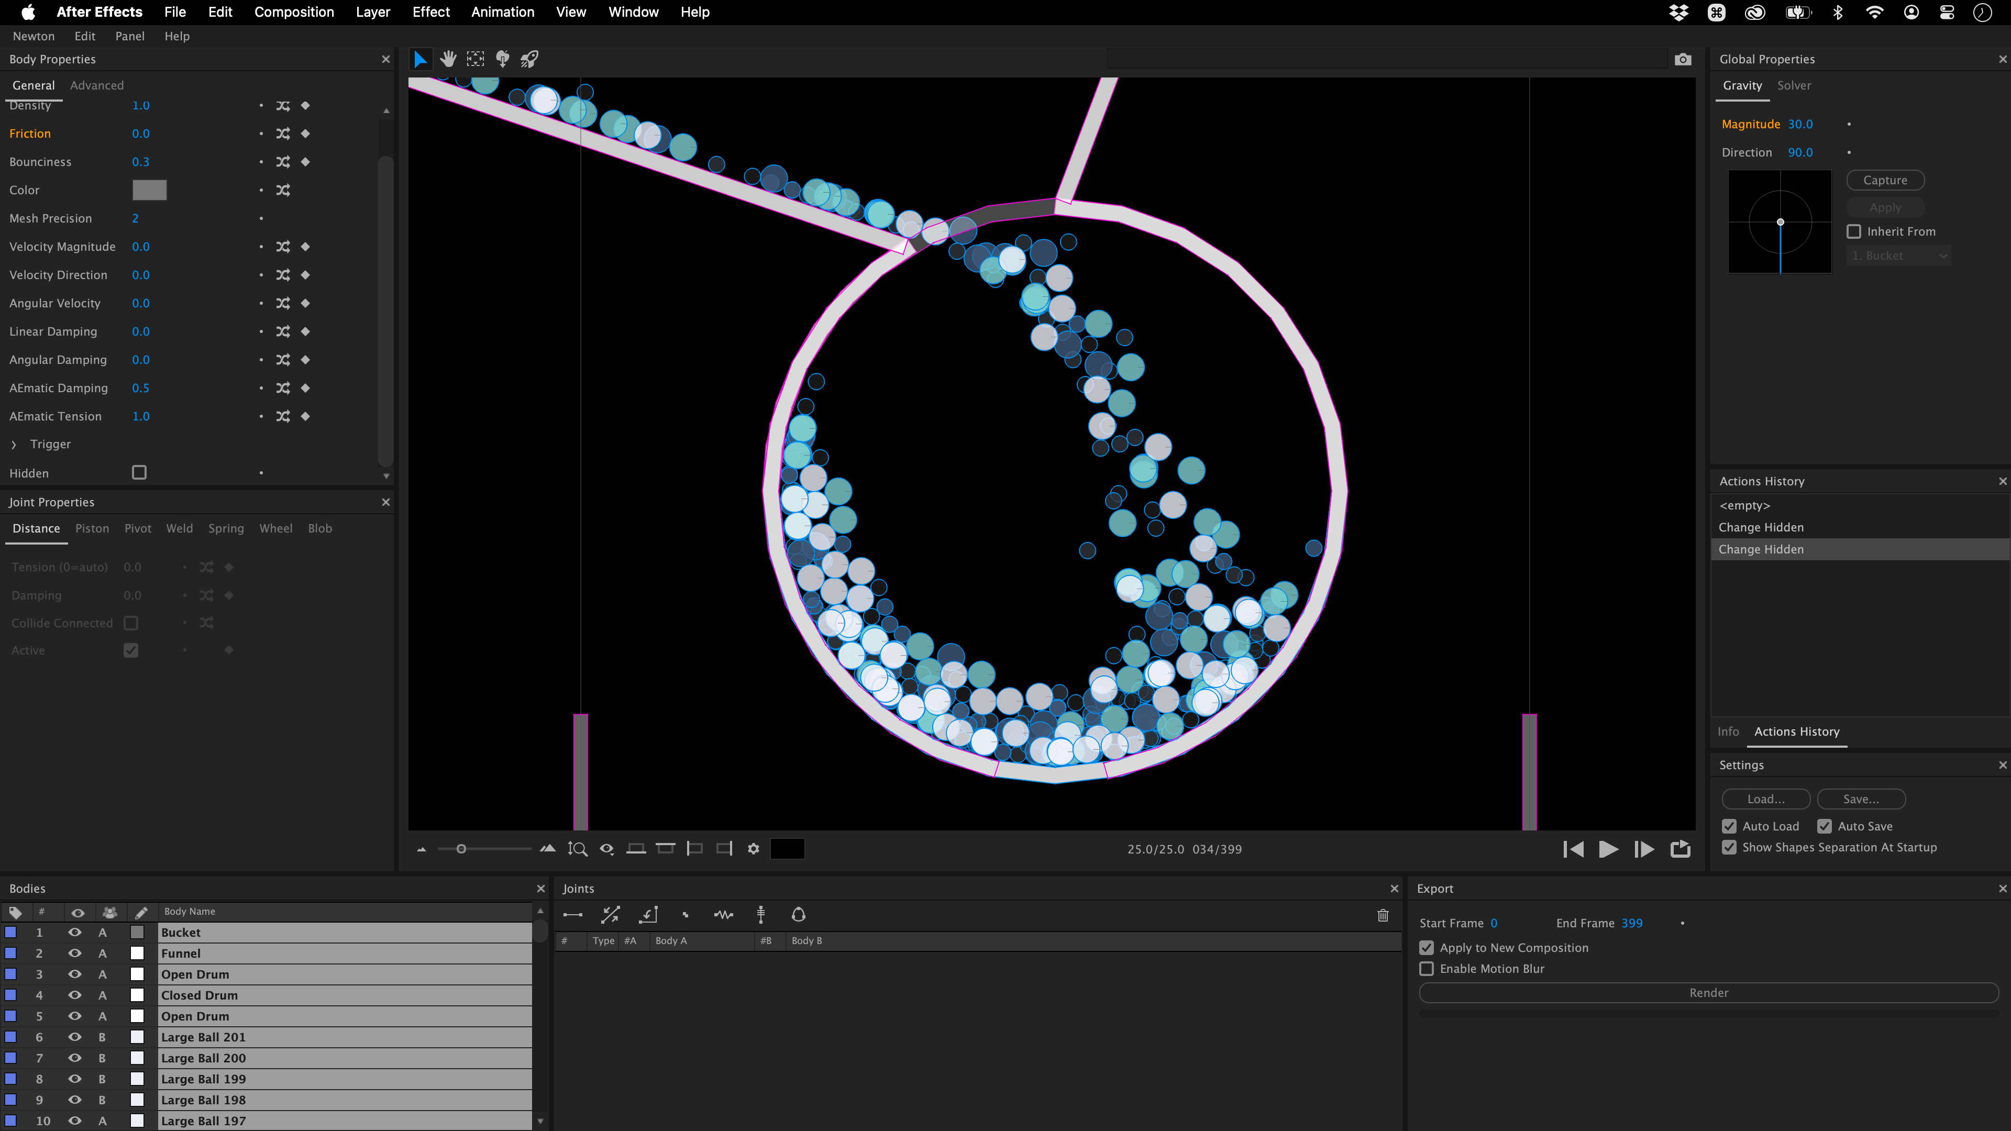Image resolution: width=2011 pixels, height=1131 pixels.
Task: Select the hand pan tool
Action: click(x=448, y=59)
